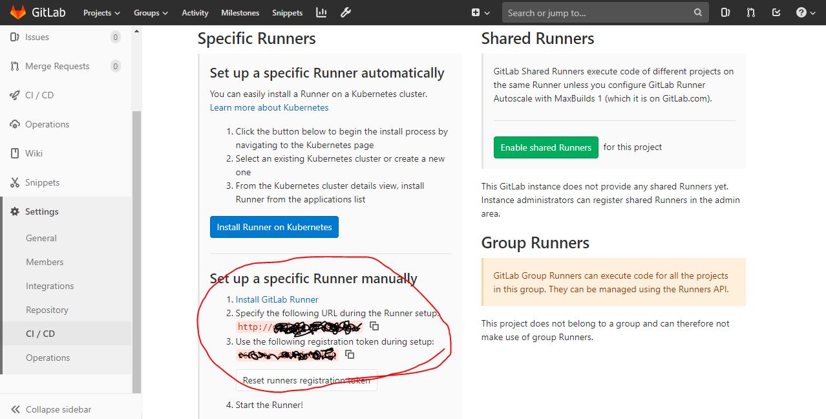Open Merge Requests in the sidebar
Viewport: 826px width, 419px height.
(57, 66)
